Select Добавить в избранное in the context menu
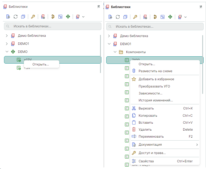The width and height of the screenshot is (206, 169). tap(156, 79)
